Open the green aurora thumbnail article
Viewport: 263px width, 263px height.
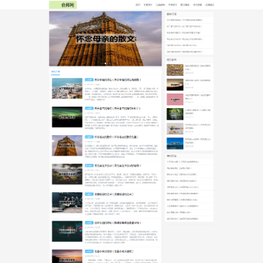[67, 117]
